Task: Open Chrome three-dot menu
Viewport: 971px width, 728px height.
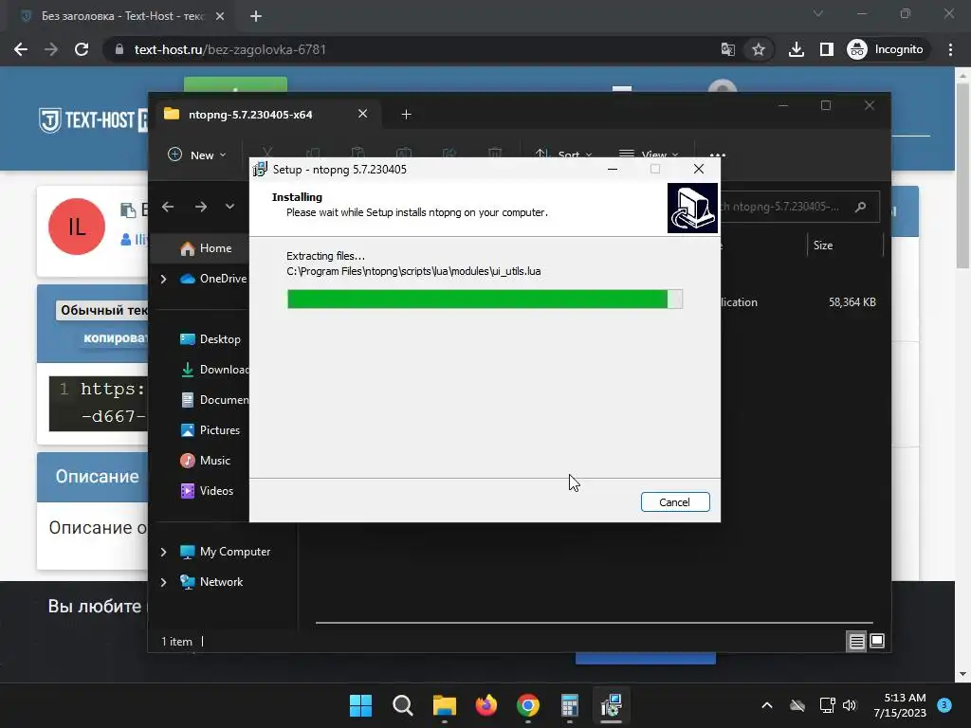Action: point(950,49)
